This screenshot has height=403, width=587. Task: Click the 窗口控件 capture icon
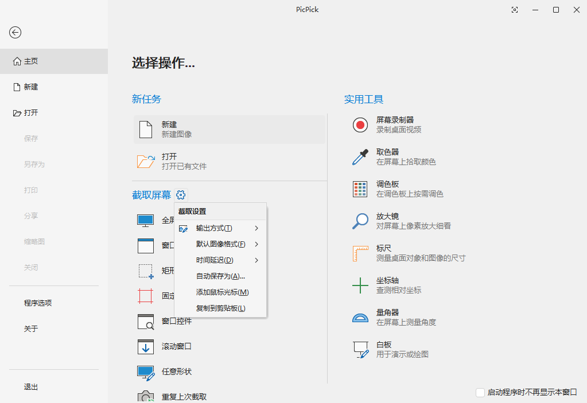[146, 322]
